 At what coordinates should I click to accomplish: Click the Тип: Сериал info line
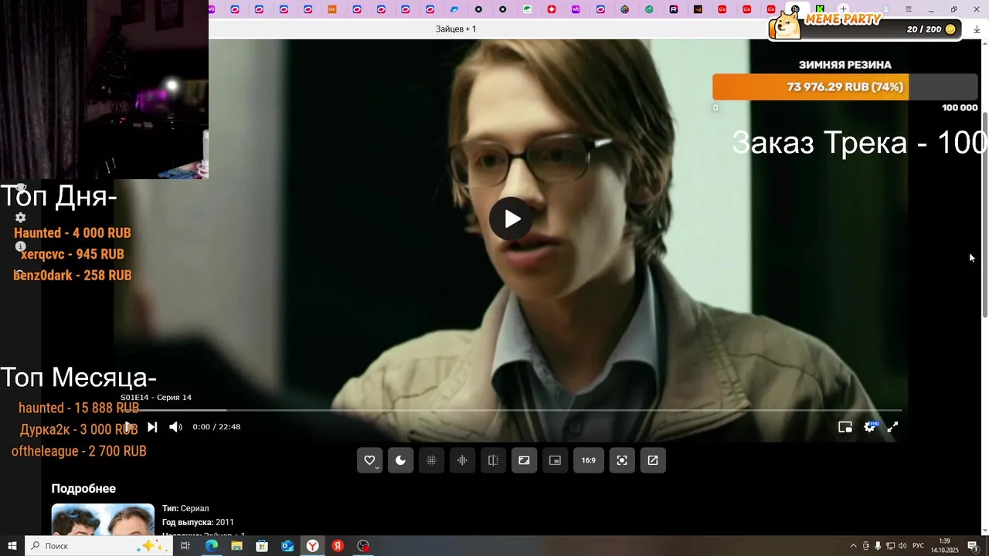(x=185, y=508)
